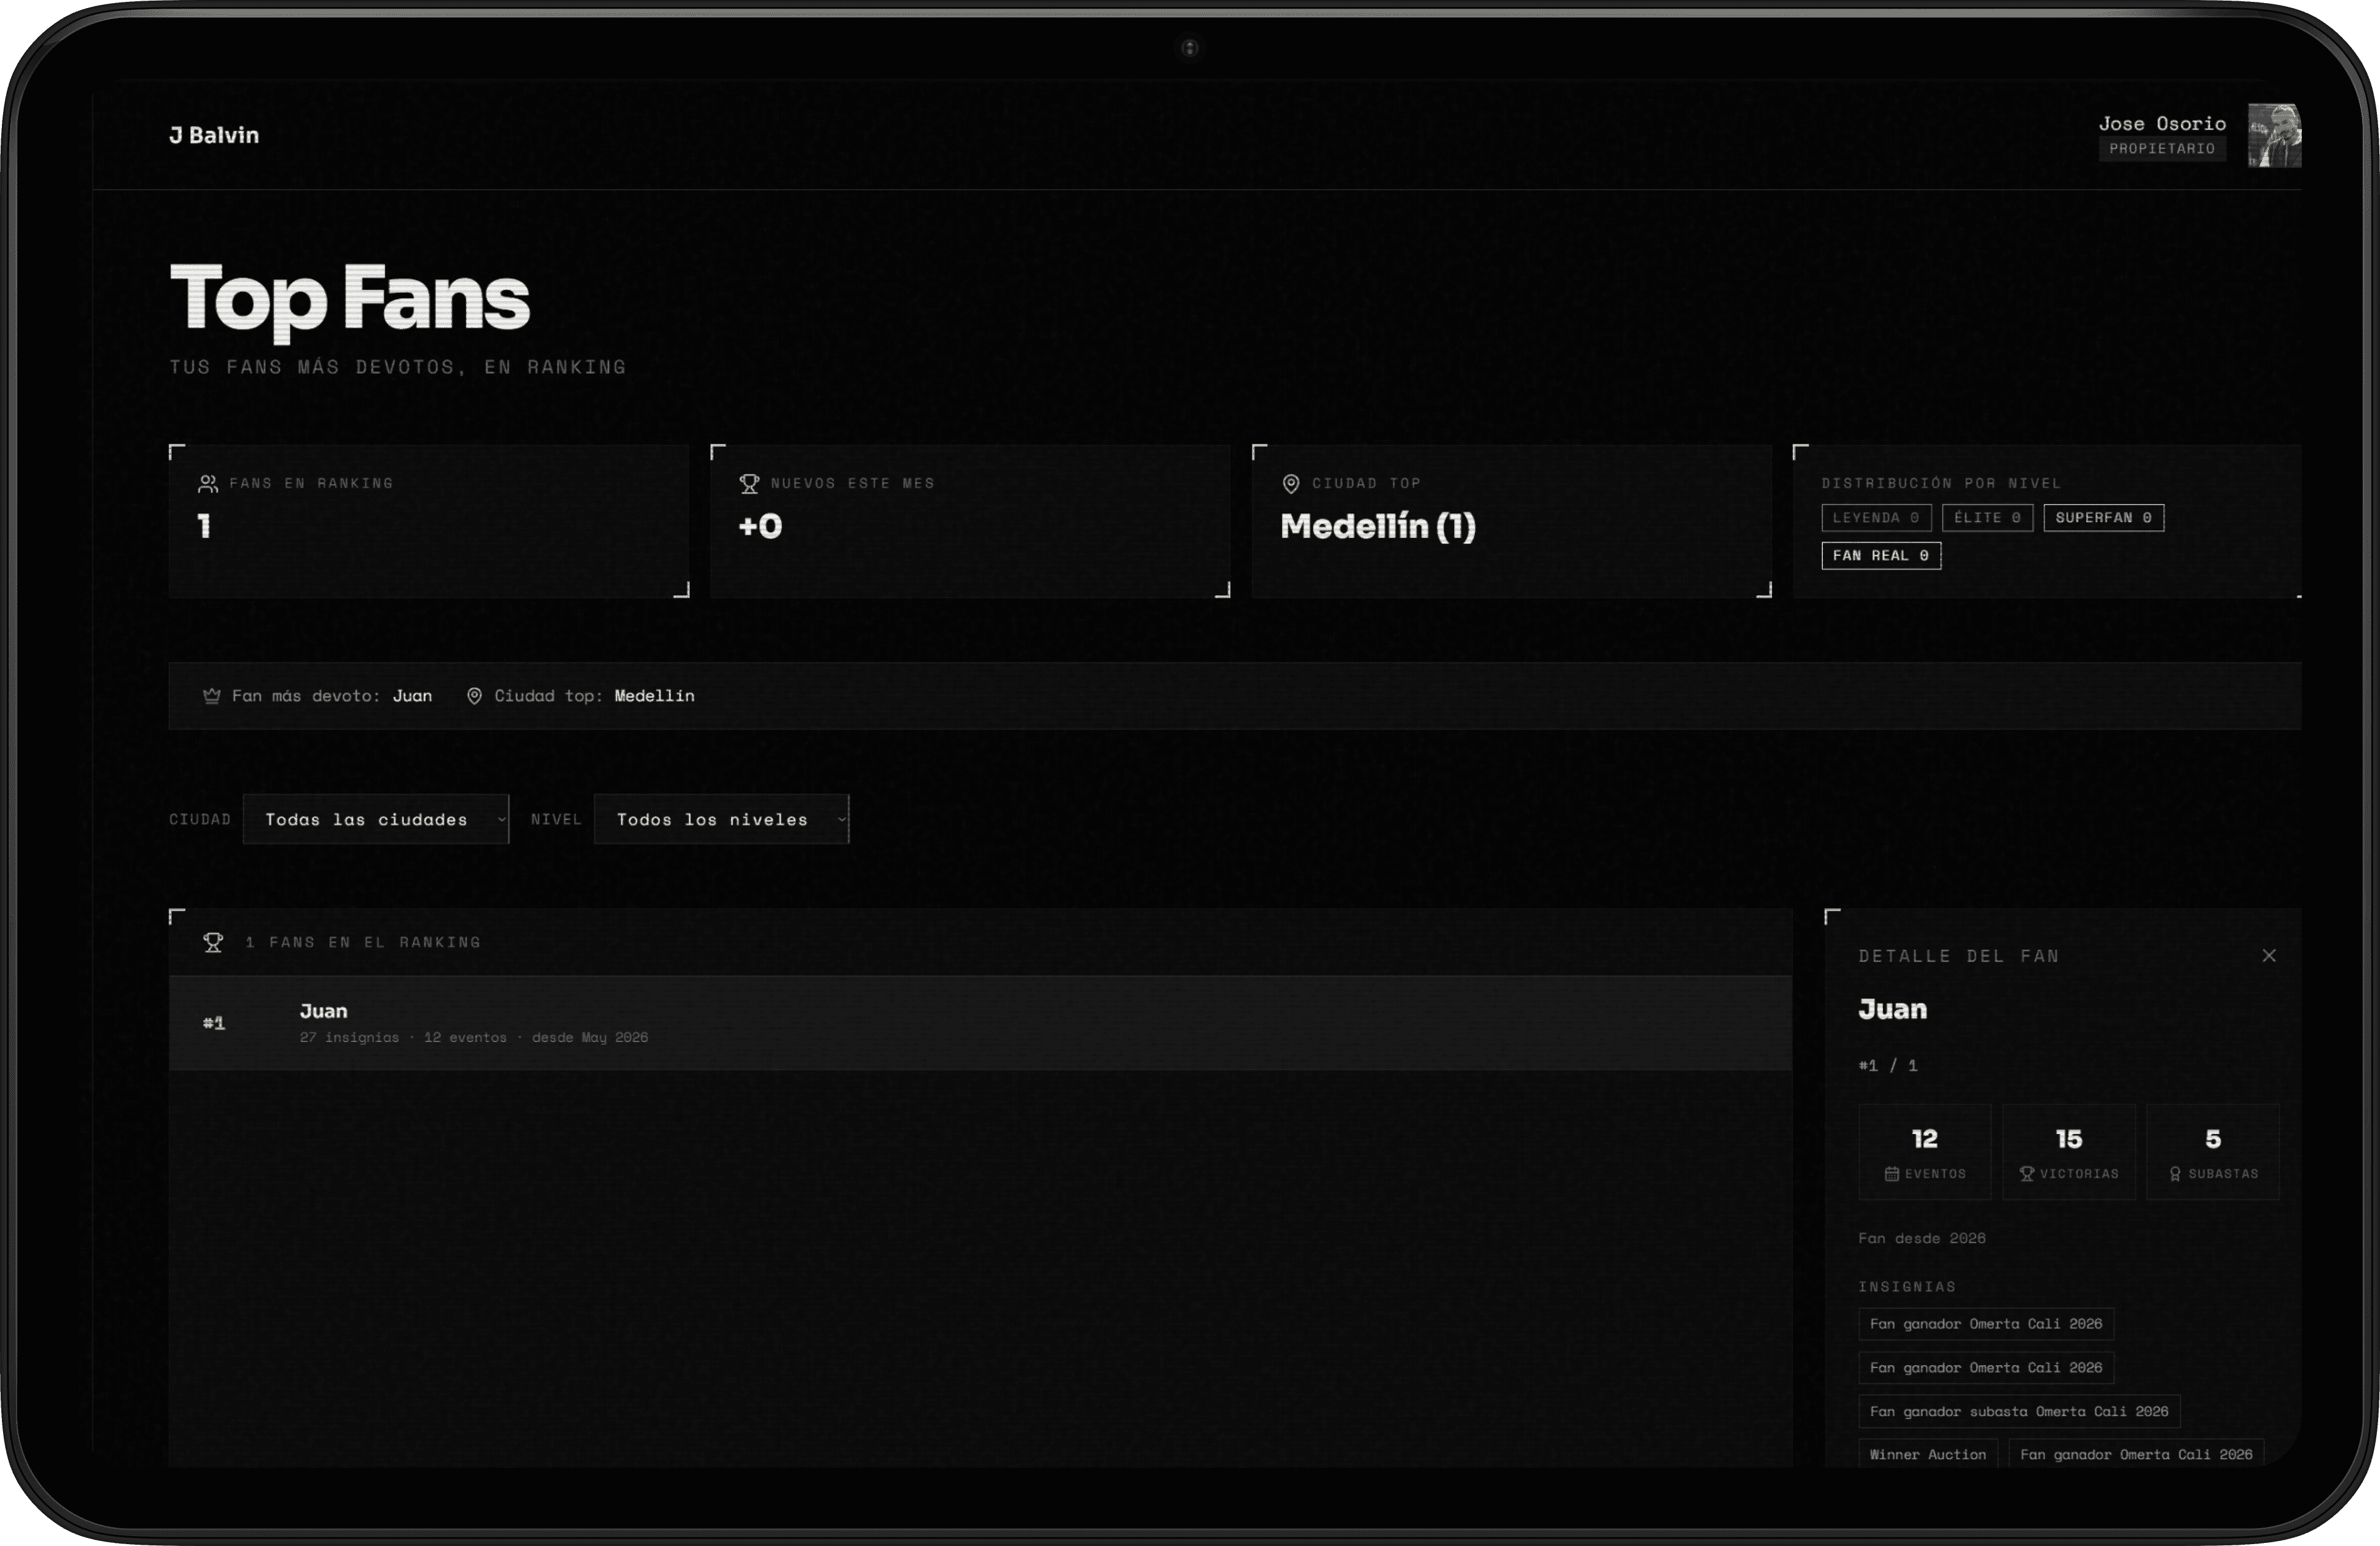The image size is (2380, 1546).
Task: Click the award icon next to Subastas
Action: tap(2175, 1174)
